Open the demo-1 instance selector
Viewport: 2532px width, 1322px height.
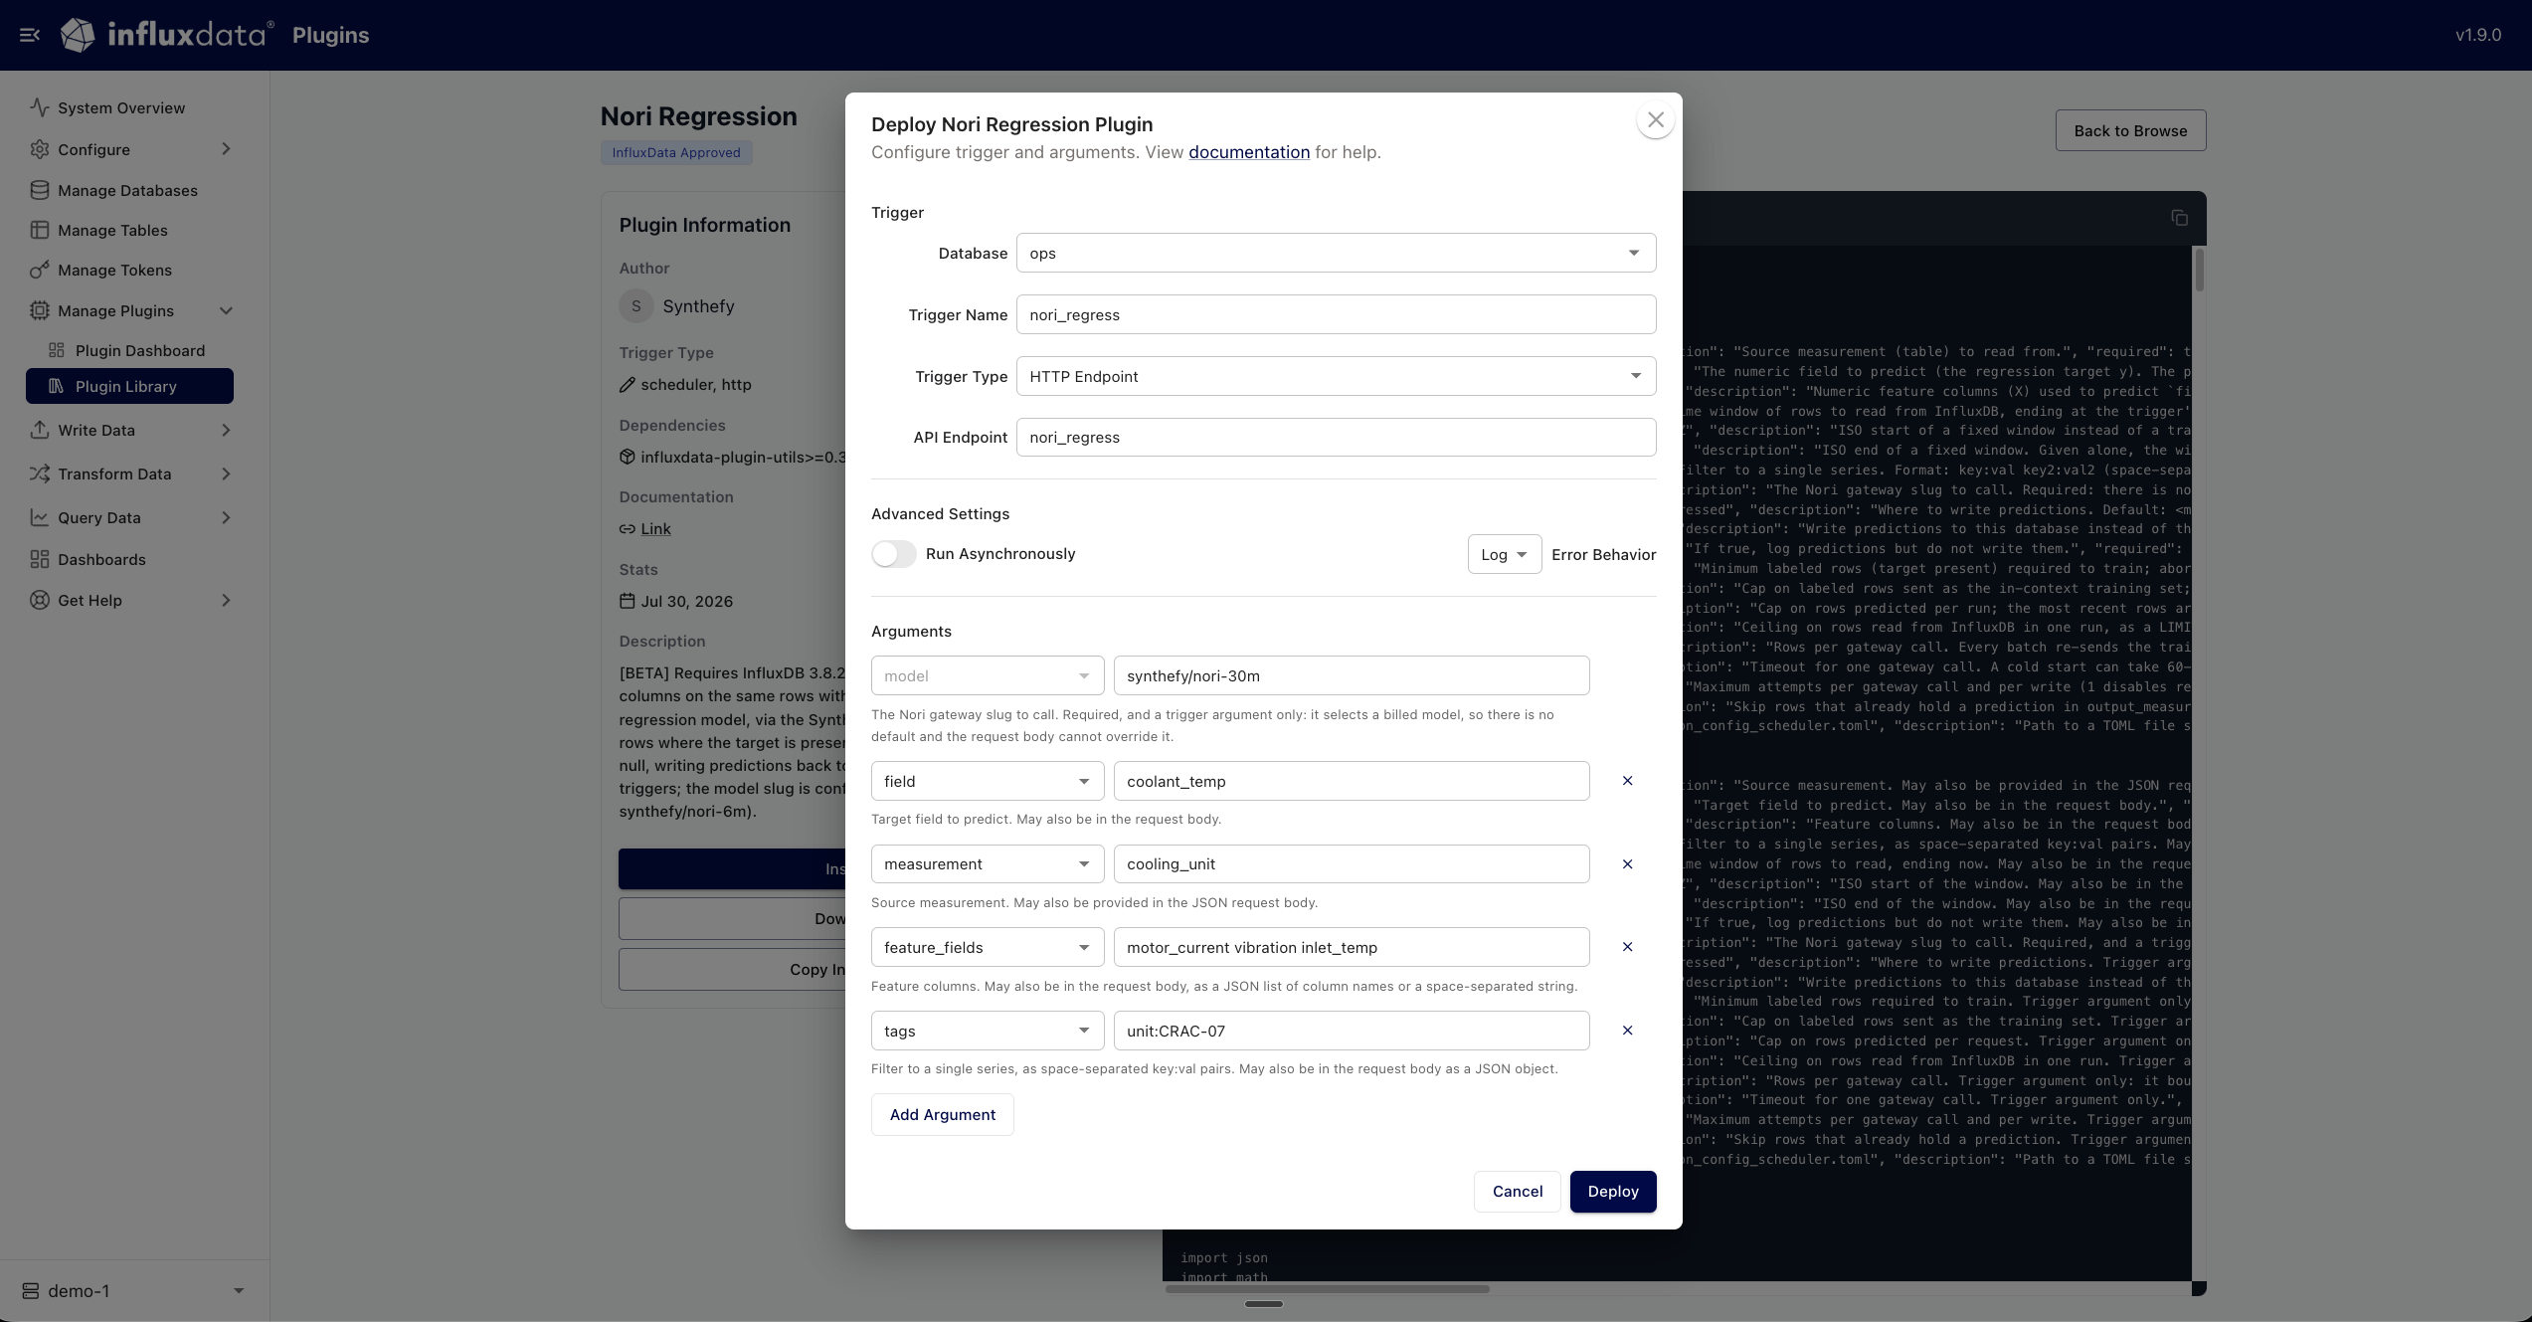tap(133, 1290)
